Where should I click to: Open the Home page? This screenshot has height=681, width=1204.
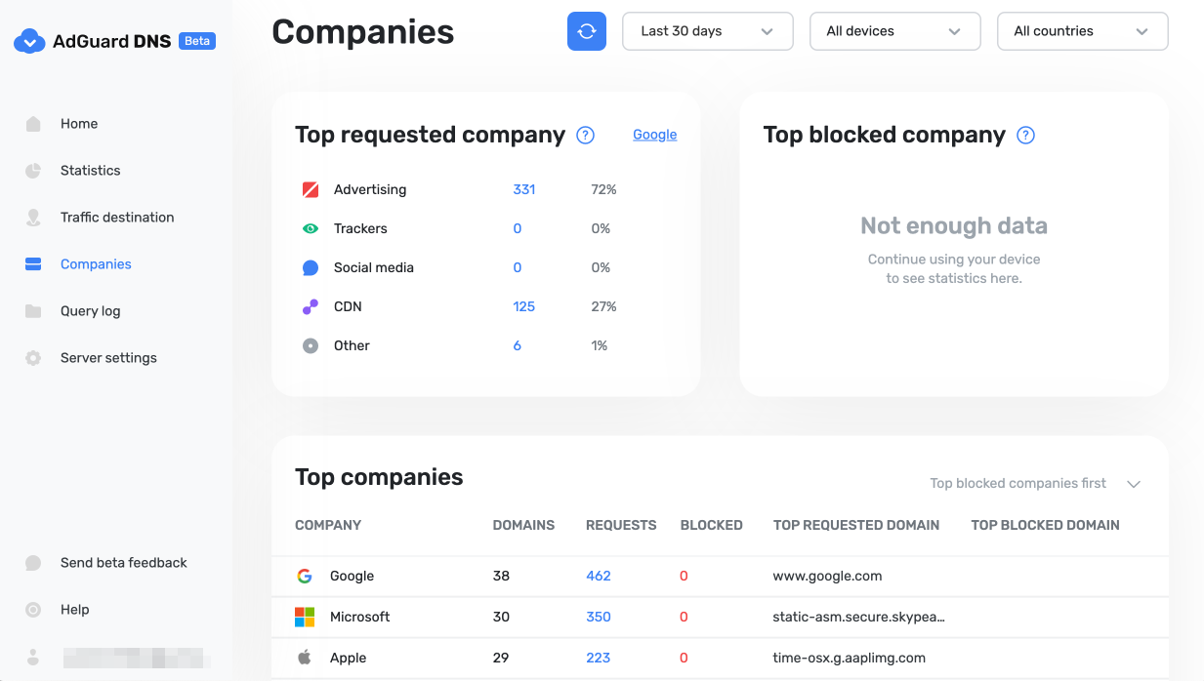click(x=79, y=124)
